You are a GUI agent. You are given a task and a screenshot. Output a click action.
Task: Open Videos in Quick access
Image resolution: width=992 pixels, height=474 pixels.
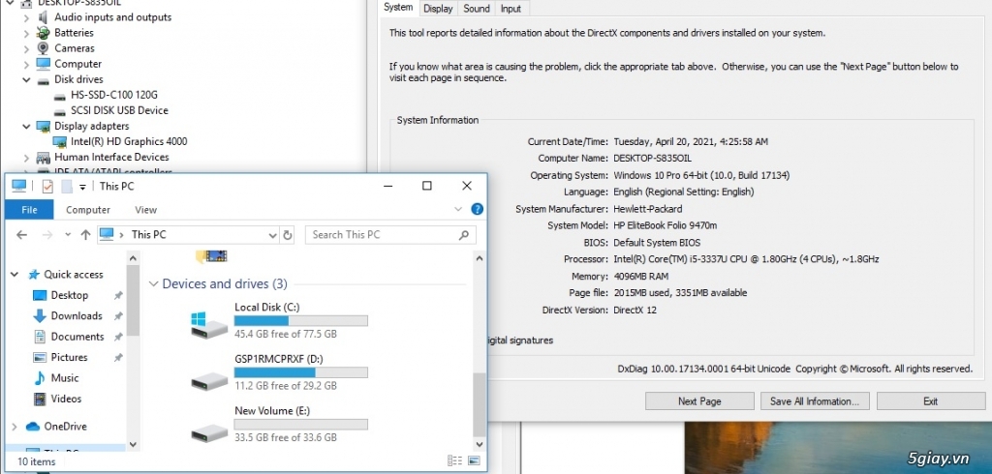tap(66, 399)
